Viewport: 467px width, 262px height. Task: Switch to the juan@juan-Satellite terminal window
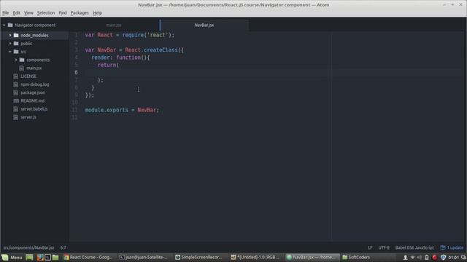[143, 257]
